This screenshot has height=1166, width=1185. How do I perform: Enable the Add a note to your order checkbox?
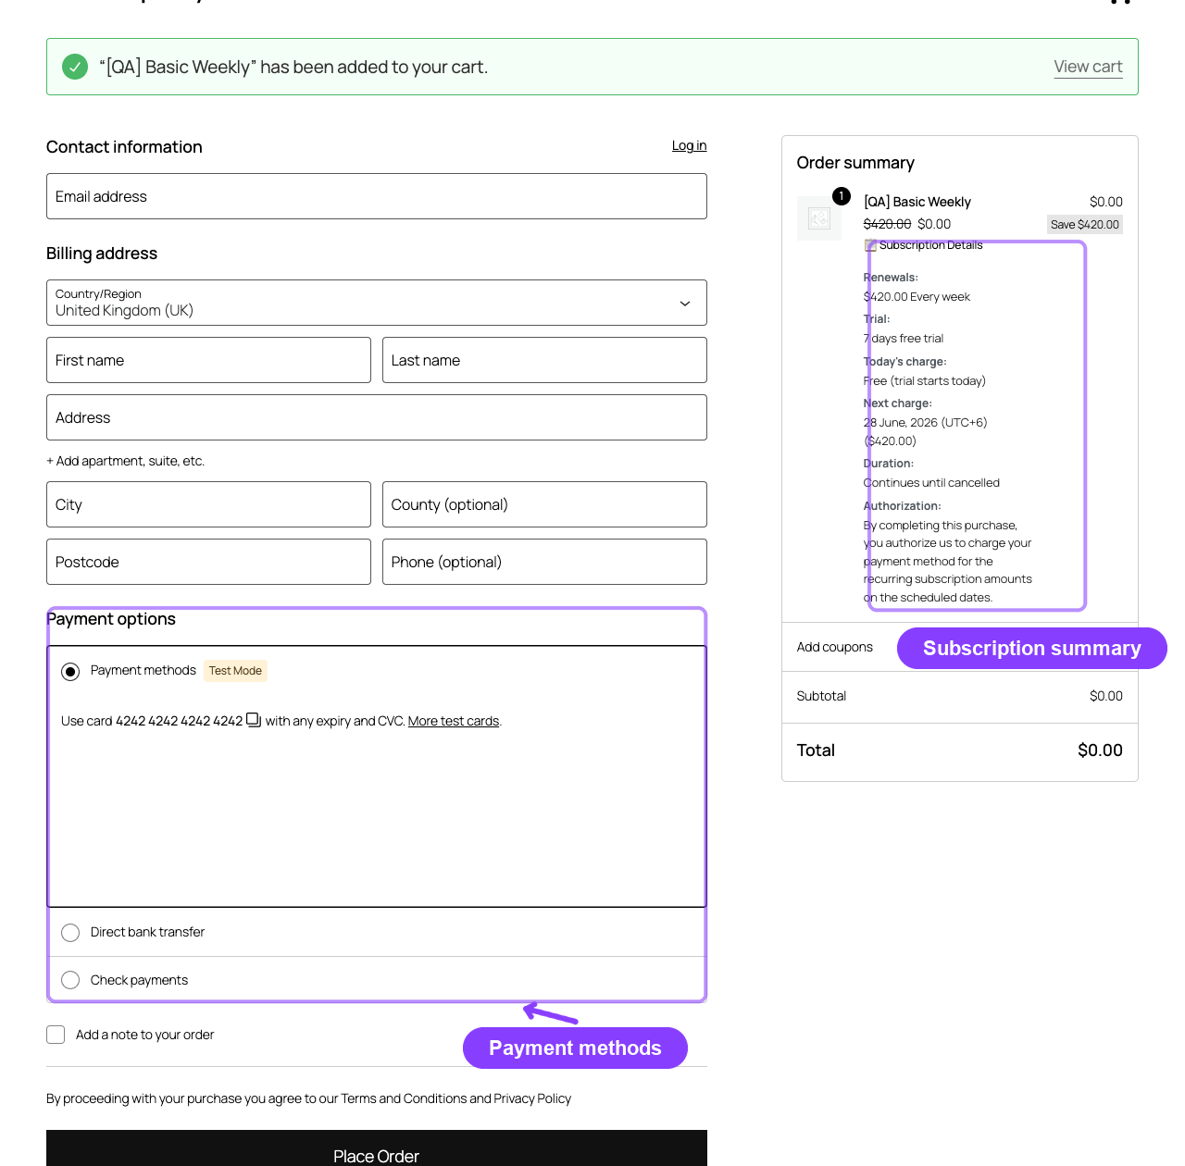coord(56,1035)
